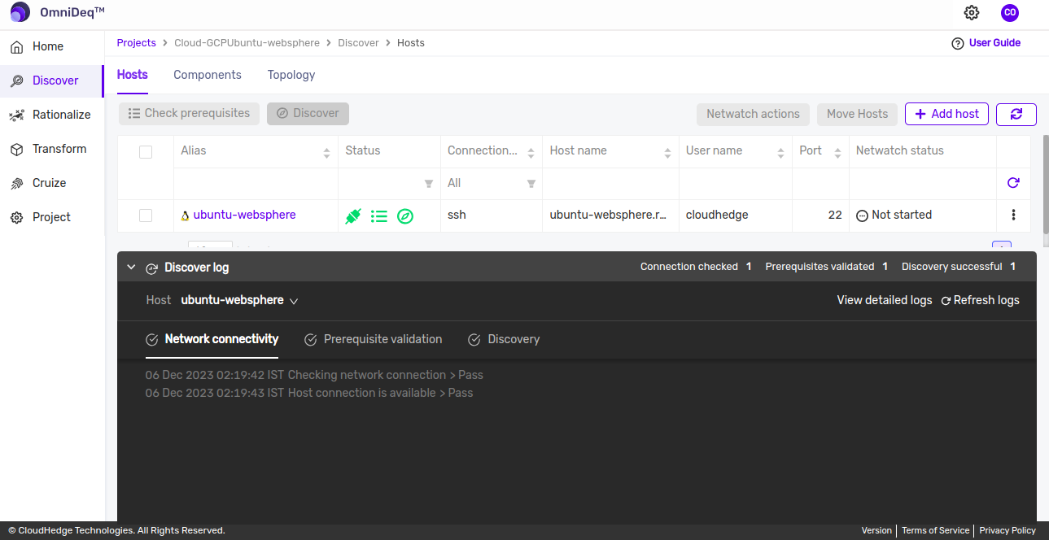Click the Discover log refresh icon
This screenshot has height=540, width=1049.
click(151, 268)
